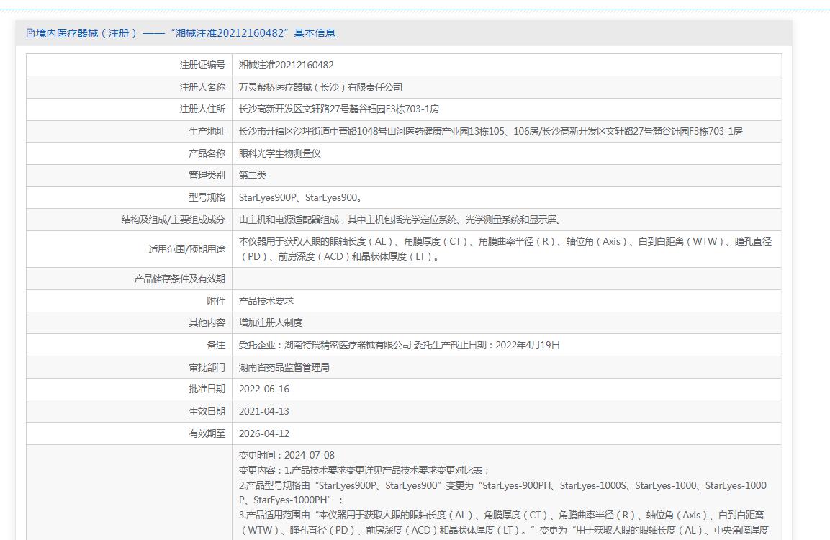The image size is (830, 540).
Task: Click the 注册人住所 address value
Action: [x=338, y=109]
